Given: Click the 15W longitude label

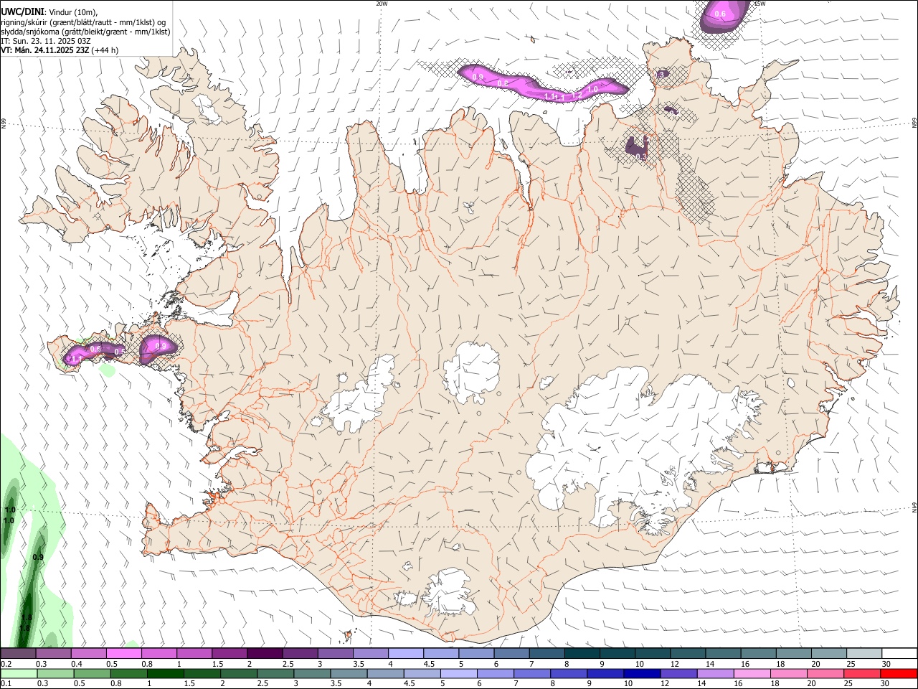Looking at the screenshot, I should coord(760,4).
